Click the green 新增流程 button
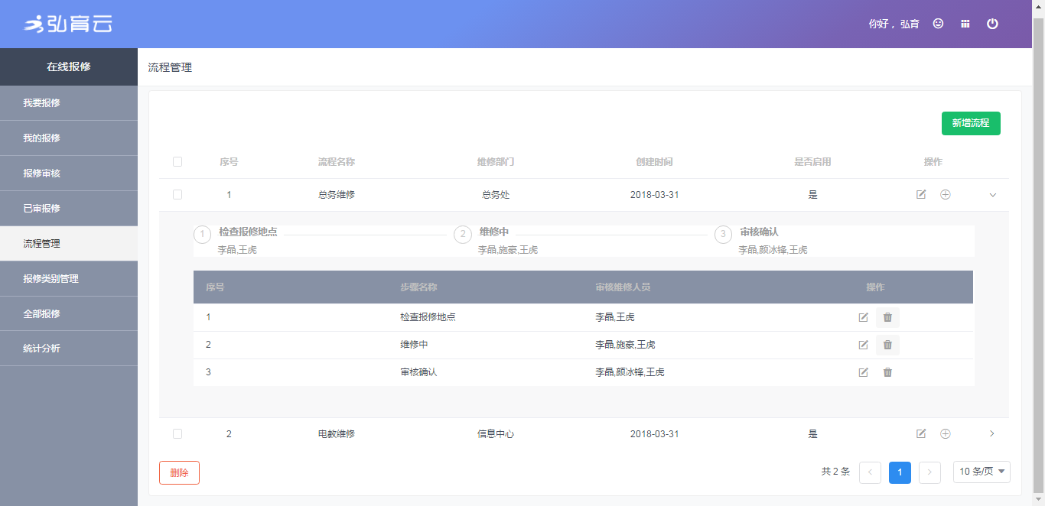This screenshot has width=1045, height=506. tap(970, 123)
